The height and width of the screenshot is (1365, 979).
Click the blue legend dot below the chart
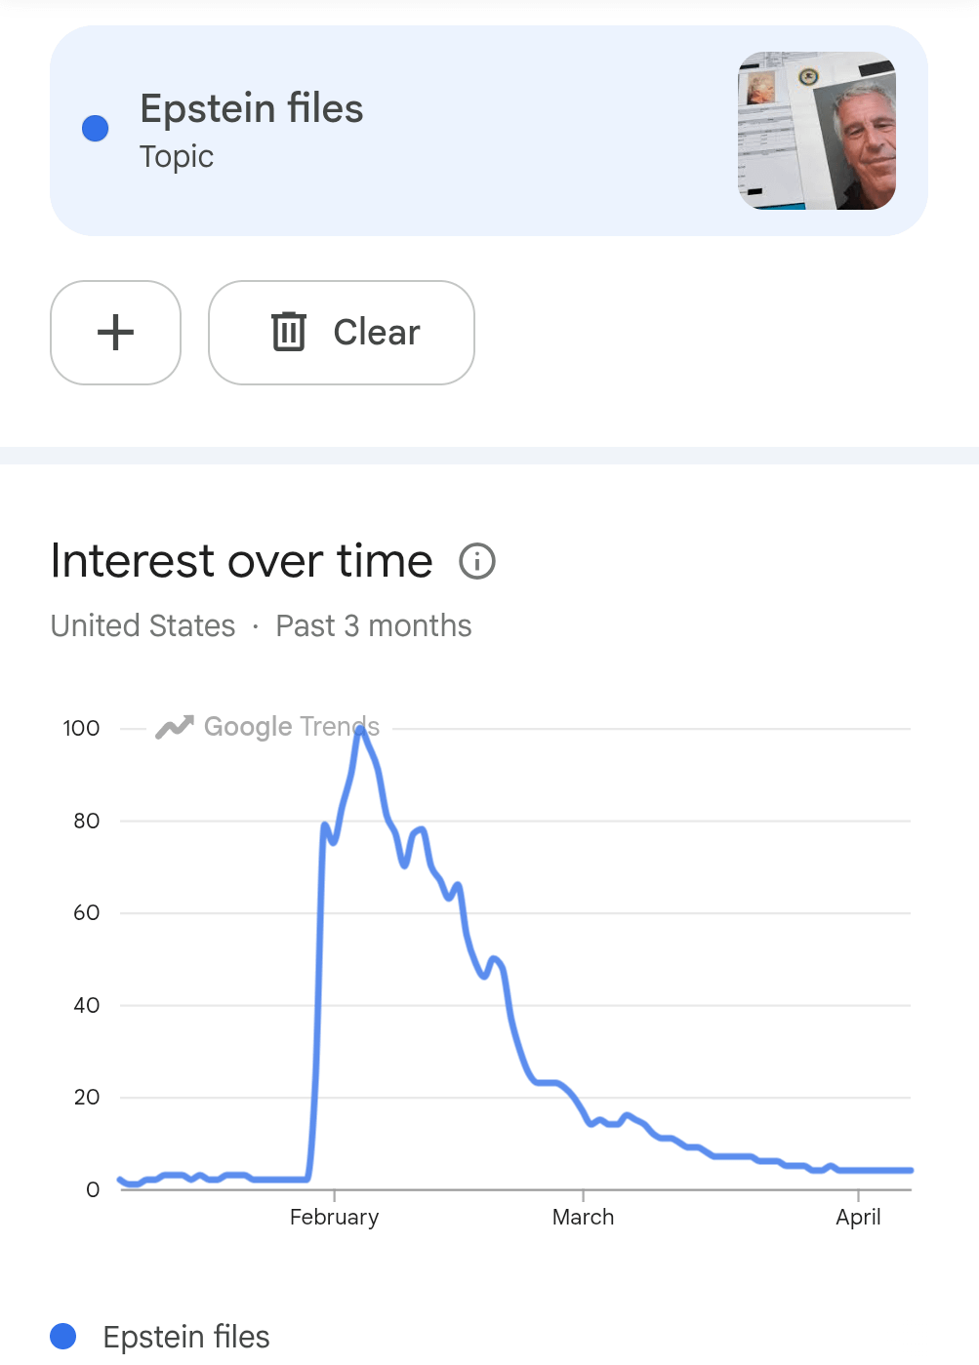tap(63, 1336)
